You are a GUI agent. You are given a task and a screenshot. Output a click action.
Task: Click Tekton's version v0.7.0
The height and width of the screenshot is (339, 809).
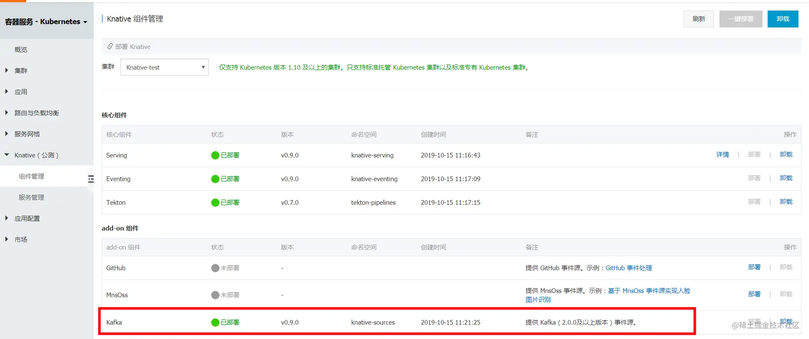coord(290,203)
